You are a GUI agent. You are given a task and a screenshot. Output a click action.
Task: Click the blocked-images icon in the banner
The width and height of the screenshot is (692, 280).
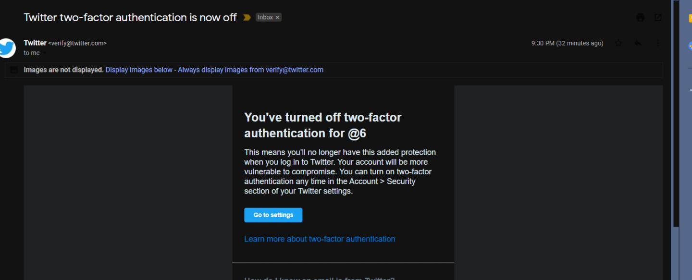pyautogui.click(x=13, y=70)
